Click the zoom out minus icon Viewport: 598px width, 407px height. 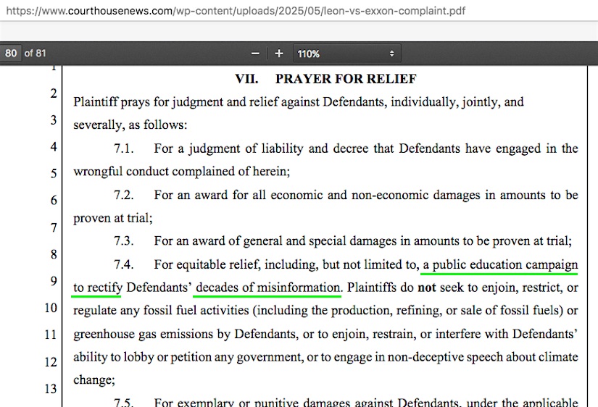click(x=255, y=54)
